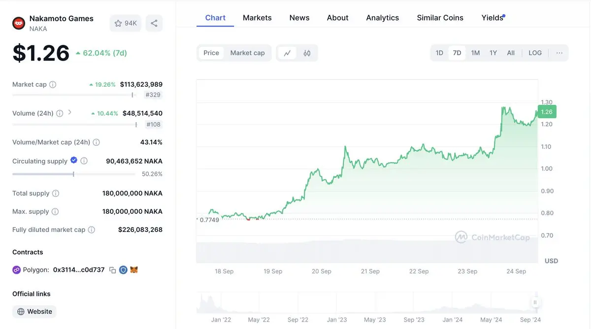
Task: Show Total supply info icon
Action: (x=56, y=194)
